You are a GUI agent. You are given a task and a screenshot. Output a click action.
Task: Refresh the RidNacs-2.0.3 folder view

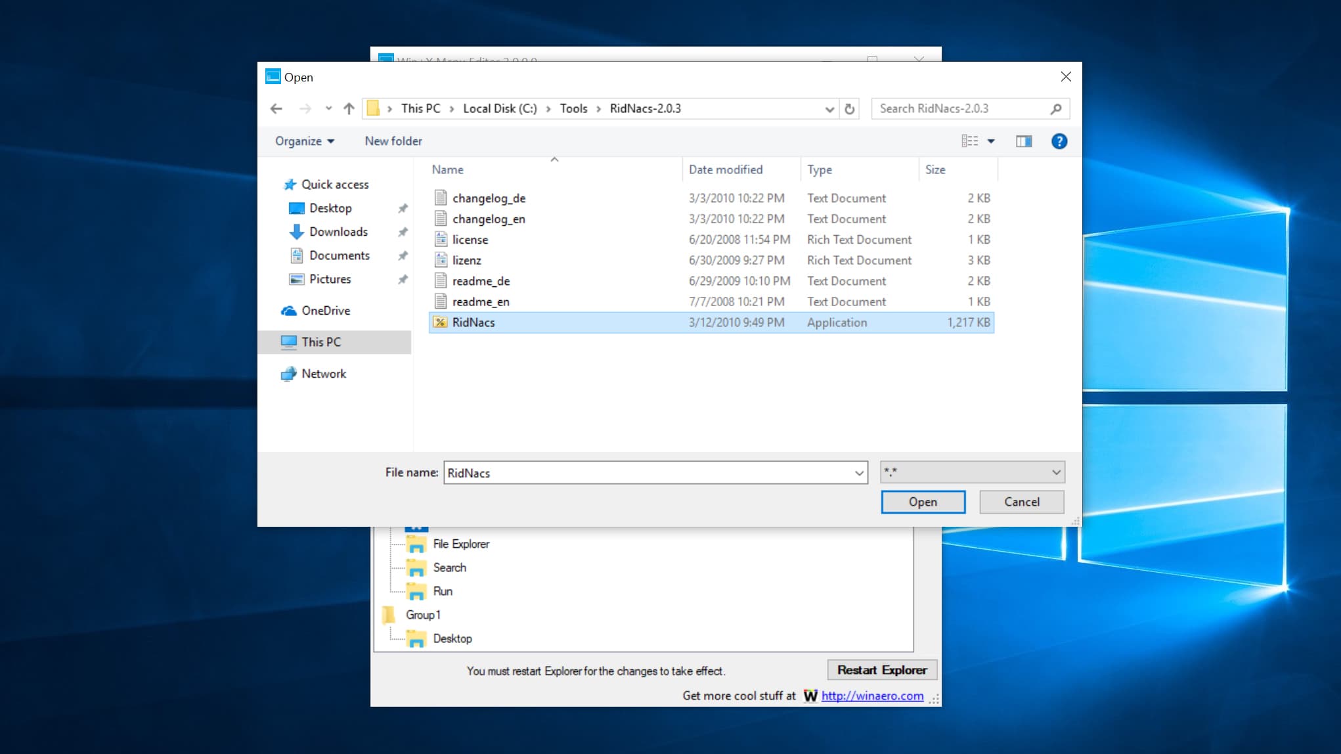point(849,109)
